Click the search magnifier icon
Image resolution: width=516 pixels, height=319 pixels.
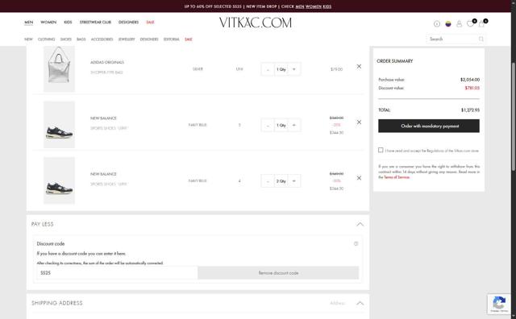click(481, 39)
